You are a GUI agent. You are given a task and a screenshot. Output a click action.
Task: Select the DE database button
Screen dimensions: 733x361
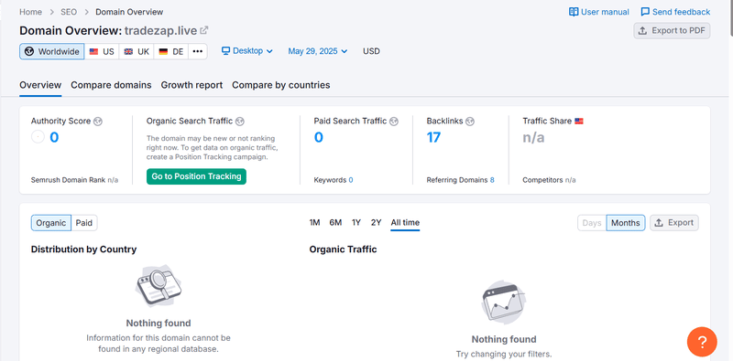point(171,51)
